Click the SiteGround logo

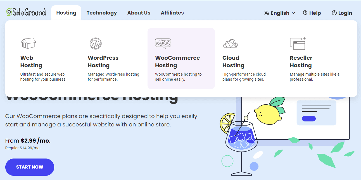click(x=26, y=12)
